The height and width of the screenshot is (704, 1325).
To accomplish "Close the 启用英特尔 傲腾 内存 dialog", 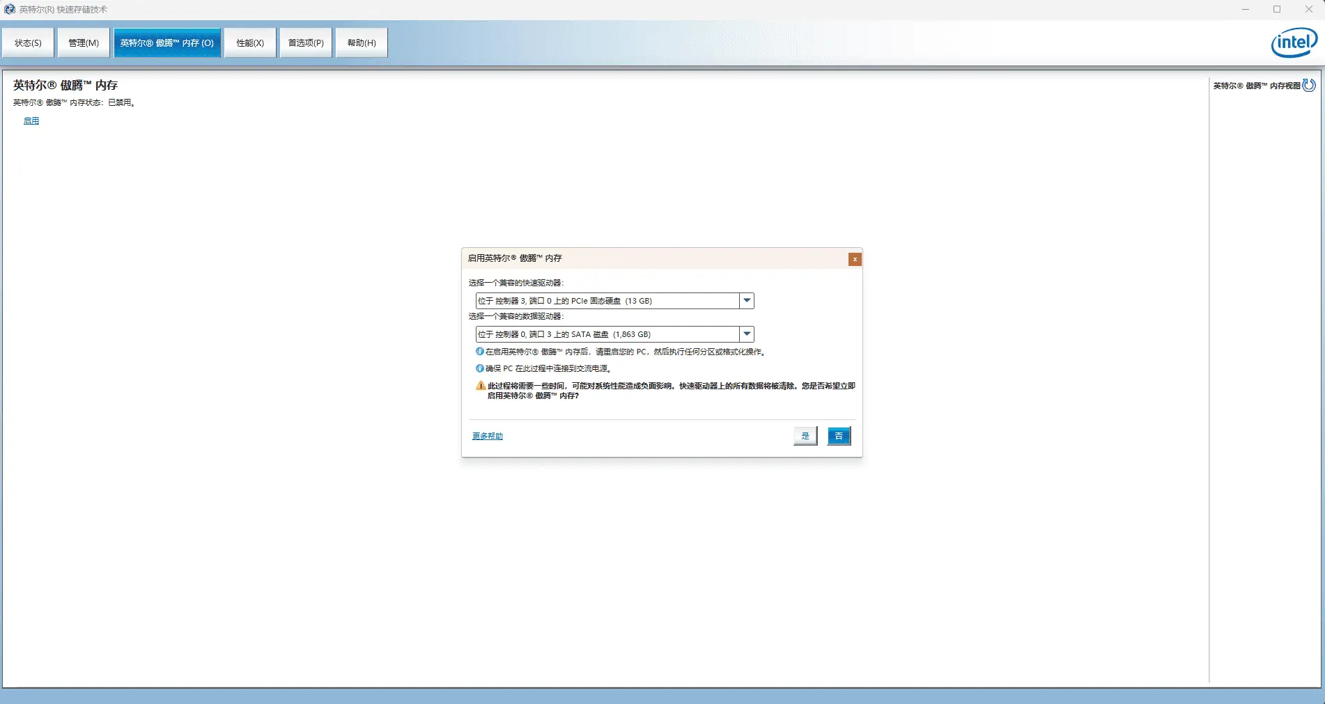I will point(855,259).
